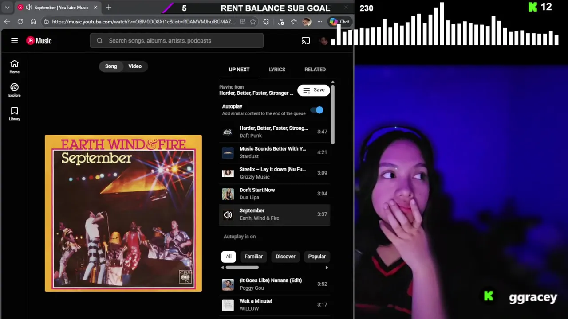Click the WILLOW track thumbnail
The width and height of the screenshot is (568, 319).
[228, 305]
